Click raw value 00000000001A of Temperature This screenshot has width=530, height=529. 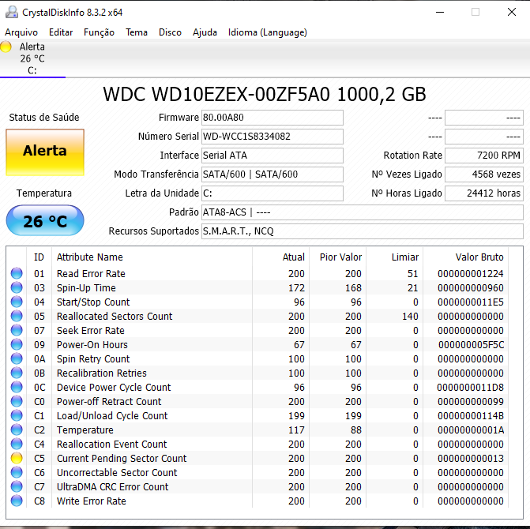click(x=471, y=430)
